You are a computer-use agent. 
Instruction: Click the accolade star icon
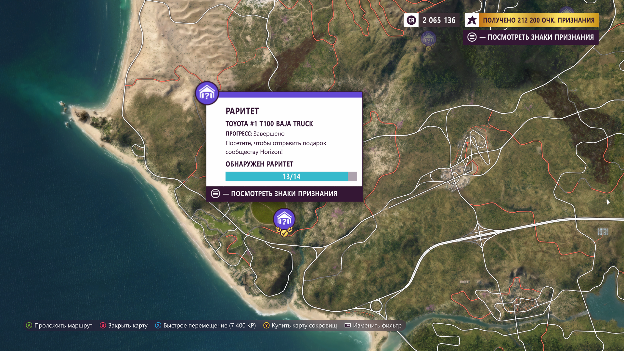point(472,20)
